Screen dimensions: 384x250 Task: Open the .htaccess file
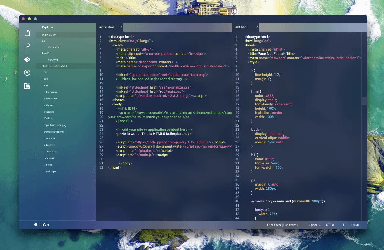pyautogui.click(x=49, y=112)
